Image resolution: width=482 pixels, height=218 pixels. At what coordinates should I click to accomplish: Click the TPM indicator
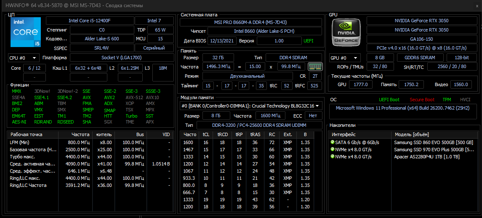pos(447,100)
